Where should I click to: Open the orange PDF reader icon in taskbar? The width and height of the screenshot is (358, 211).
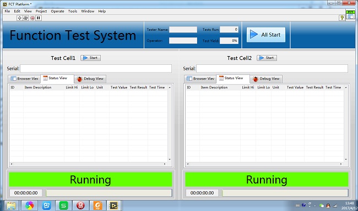tap(97, 206)
